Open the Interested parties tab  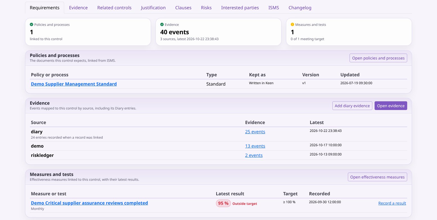tap(240, 8)
